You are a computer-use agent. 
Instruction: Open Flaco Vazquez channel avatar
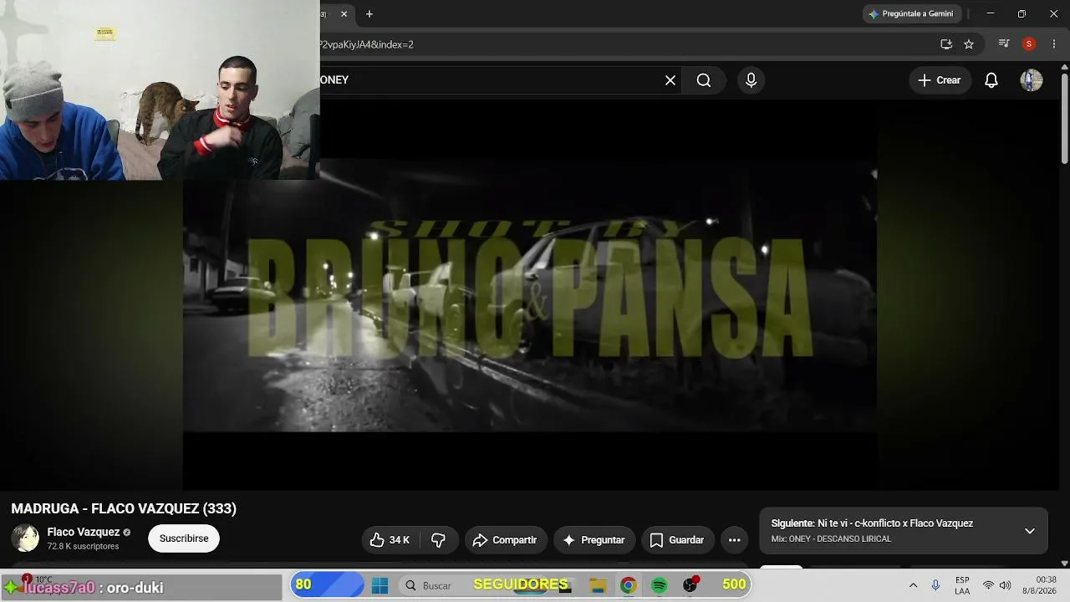pyautogui.click(x=25, y=538)
